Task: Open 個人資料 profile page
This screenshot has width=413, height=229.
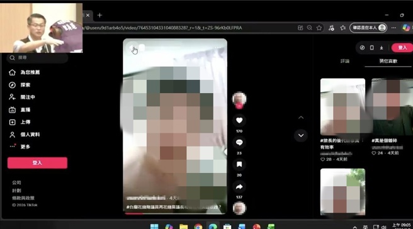Action: click(x=24, y=135)
